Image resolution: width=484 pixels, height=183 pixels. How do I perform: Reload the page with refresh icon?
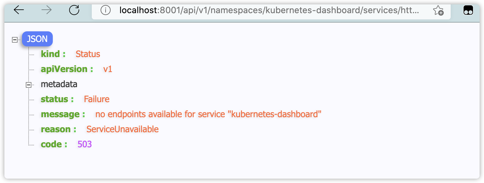click(74, 10)
